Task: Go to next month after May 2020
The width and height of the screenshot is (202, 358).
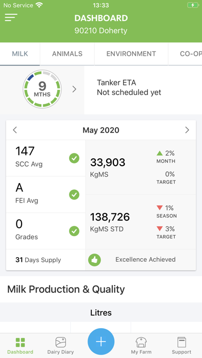Action: (187, 130)
